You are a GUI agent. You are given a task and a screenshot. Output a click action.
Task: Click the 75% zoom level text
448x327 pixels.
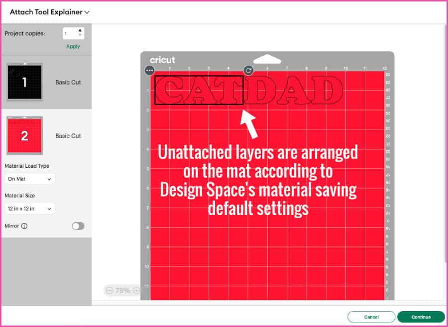(123, 291)
